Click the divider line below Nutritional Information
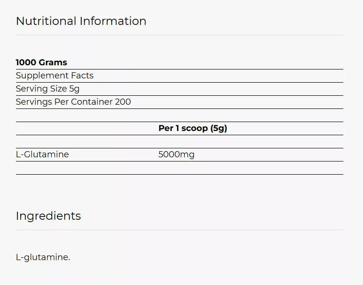Screen dimensions: 363x285 [x=179, y=35]
